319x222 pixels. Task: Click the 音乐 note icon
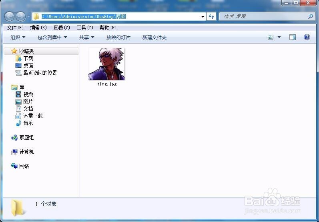point(18,123)
